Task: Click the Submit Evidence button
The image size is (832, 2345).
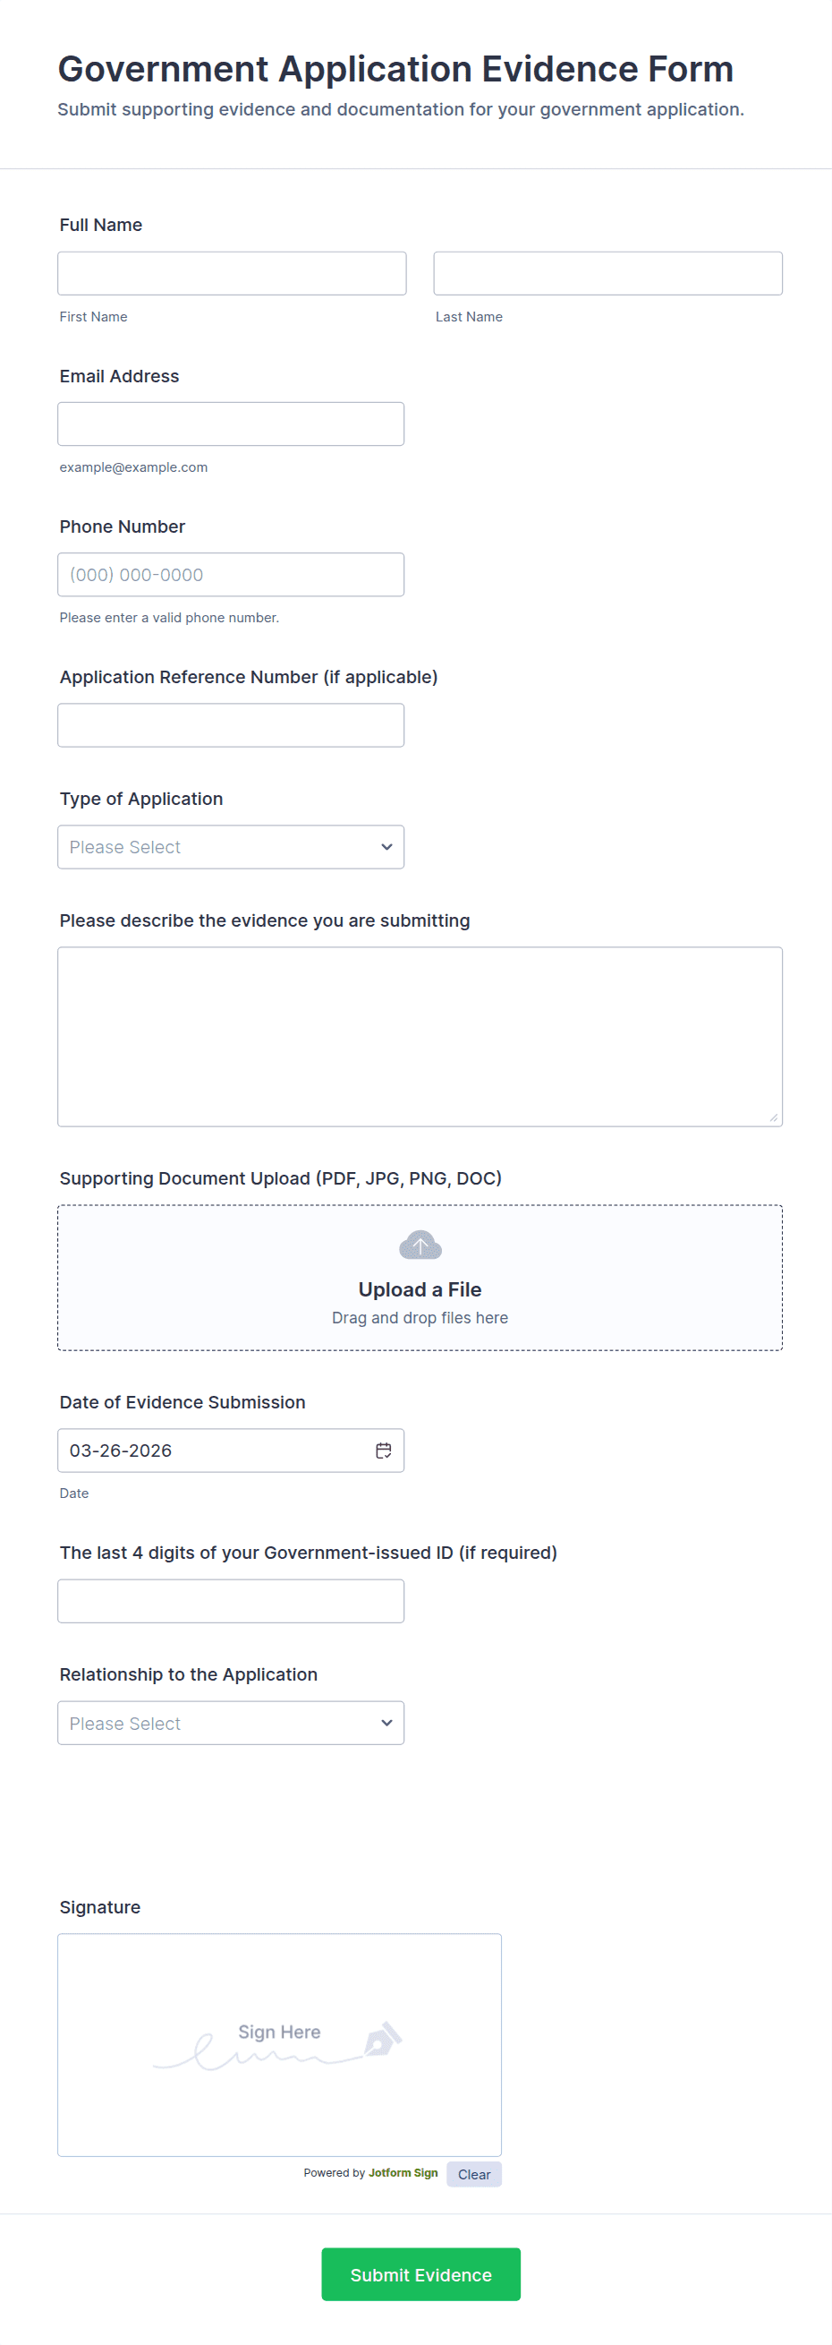Action: point(421,2274)
